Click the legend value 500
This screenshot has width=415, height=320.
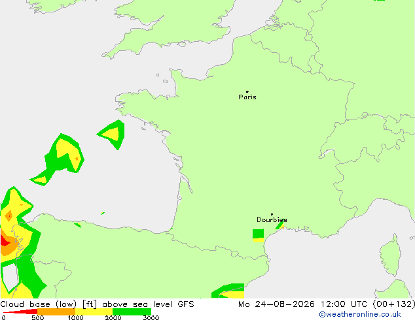[37, 317]
